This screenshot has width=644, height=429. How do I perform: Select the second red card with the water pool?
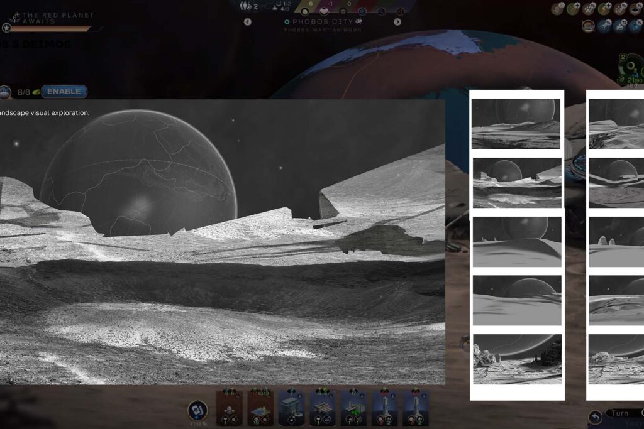[260, 408]
